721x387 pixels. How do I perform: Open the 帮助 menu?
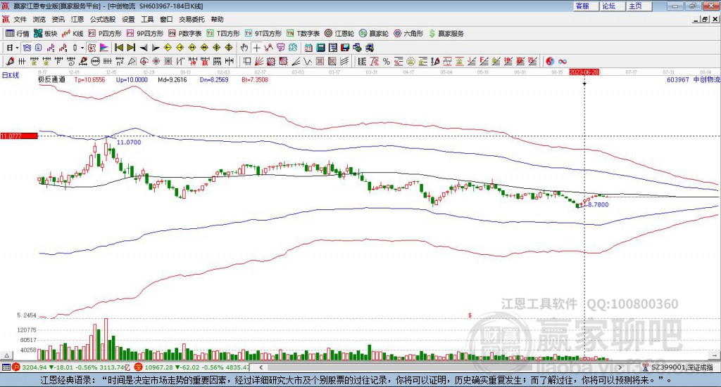217,19
